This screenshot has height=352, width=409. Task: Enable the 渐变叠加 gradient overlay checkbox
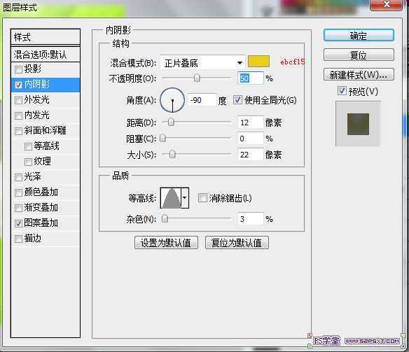[18, 208]
